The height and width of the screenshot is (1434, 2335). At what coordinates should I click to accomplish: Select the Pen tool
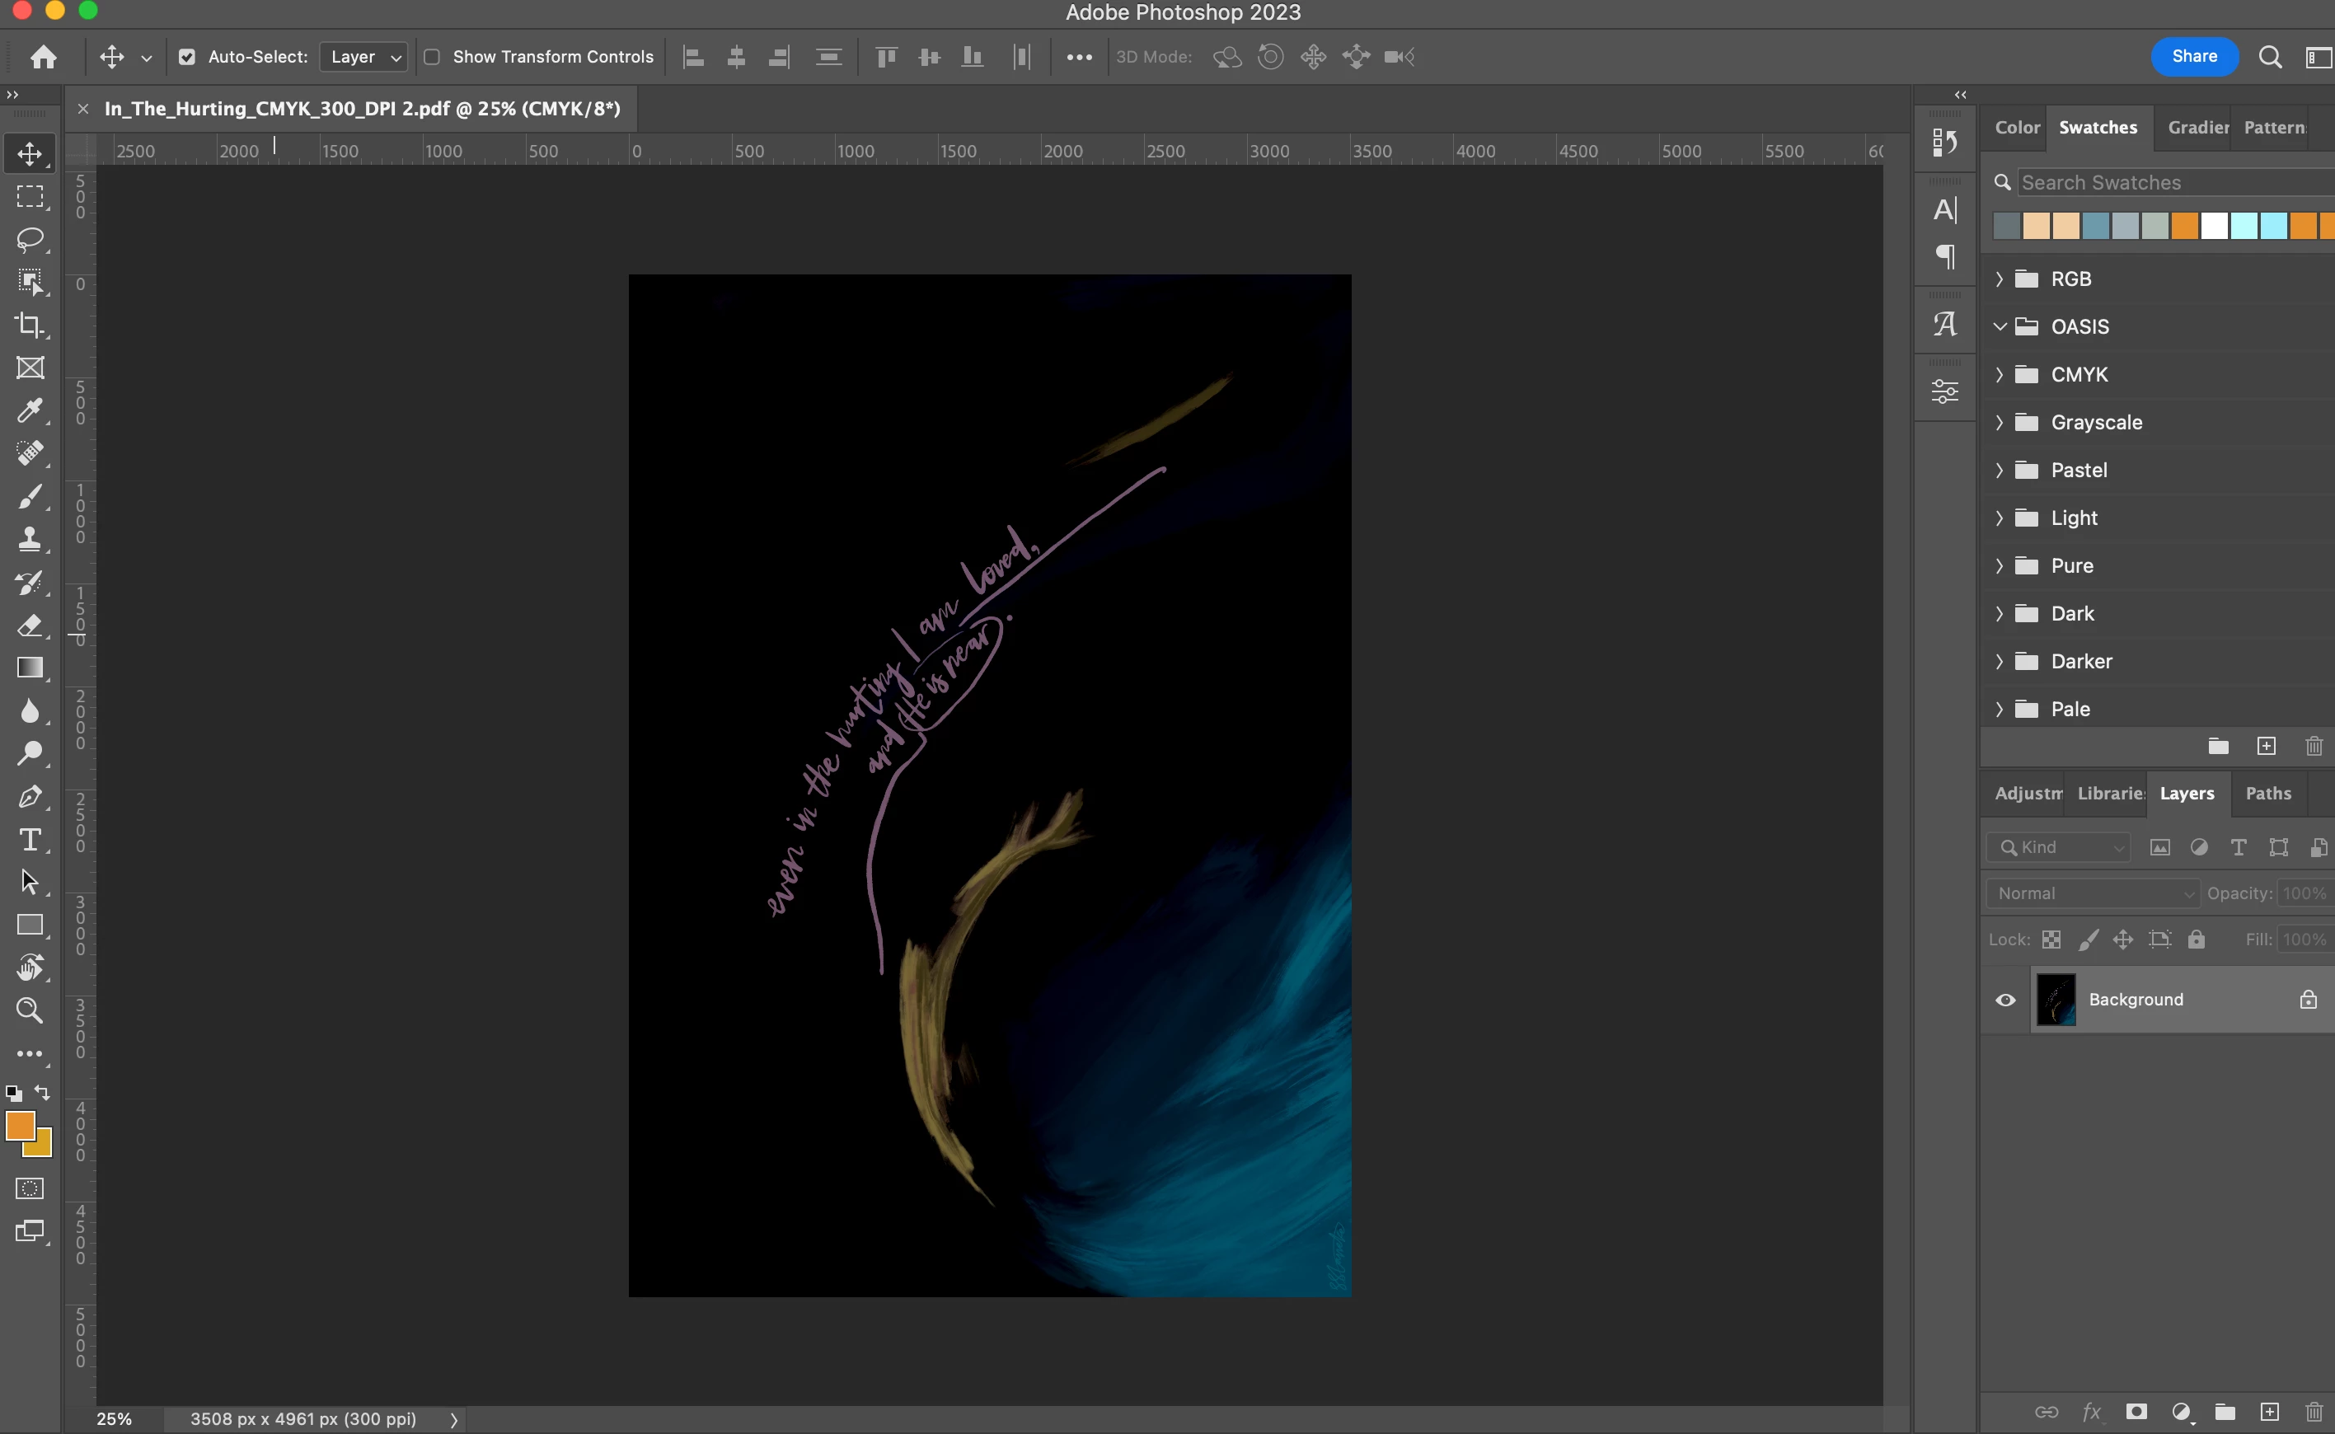(x=30, y=797)
